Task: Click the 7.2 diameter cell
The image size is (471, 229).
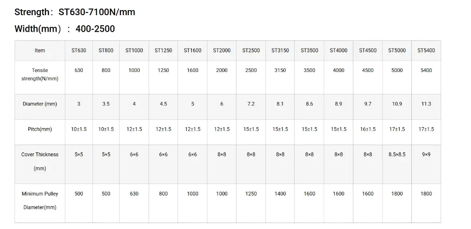Action: point(251,104)
